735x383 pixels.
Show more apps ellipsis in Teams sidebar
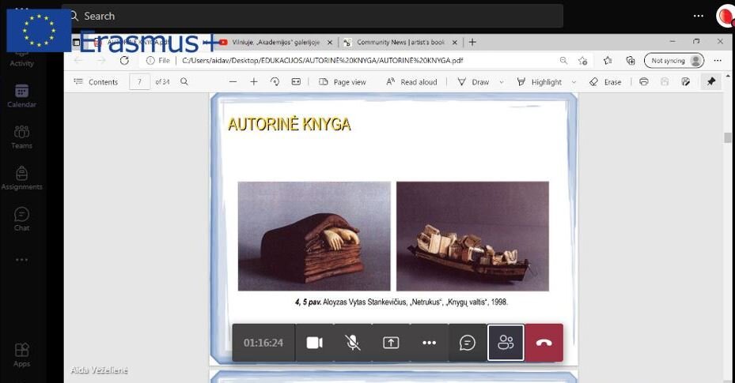pos(21,260)
